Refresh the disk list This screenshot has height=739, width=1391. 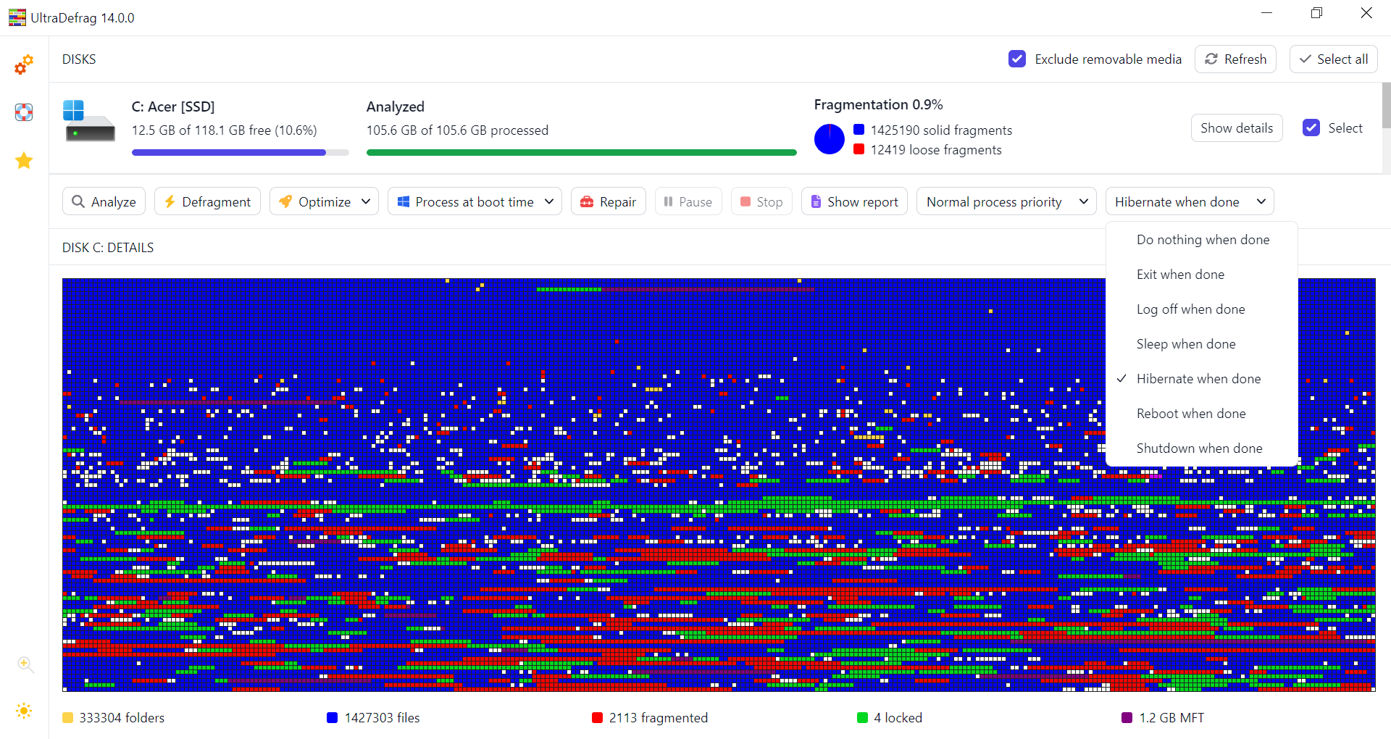(x=1235, y=59)
